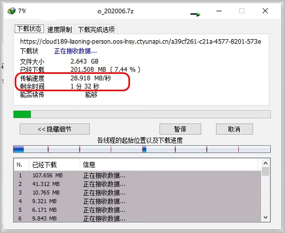Click the download URL text
The width and height of the screenshot is (285, 233).
140,42
